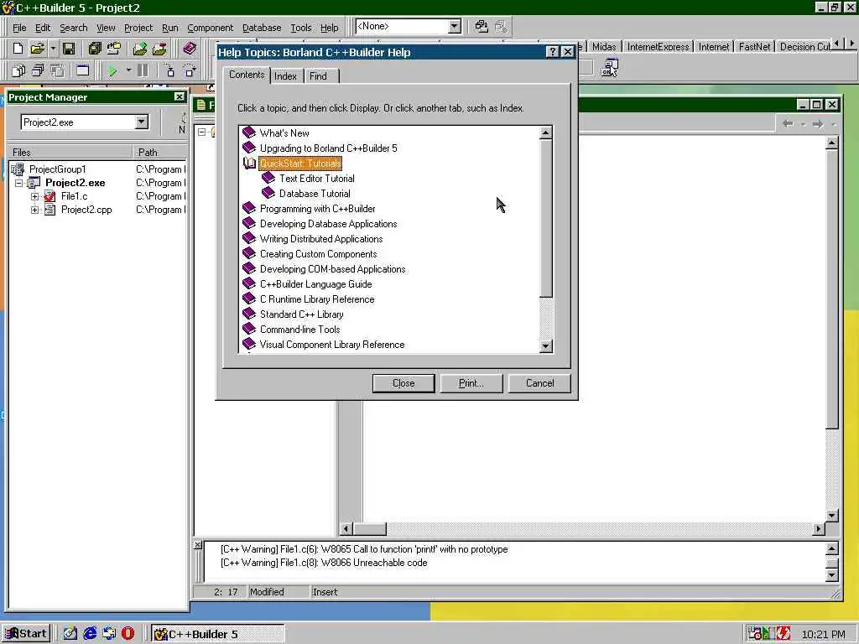Open the Database menu

262,28
